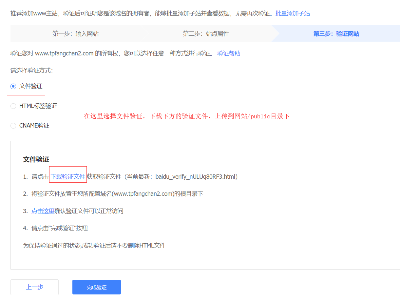The image size is (400, 301).
Task: Select the 文件验证 radio button
Action: [x=13, y=87]
